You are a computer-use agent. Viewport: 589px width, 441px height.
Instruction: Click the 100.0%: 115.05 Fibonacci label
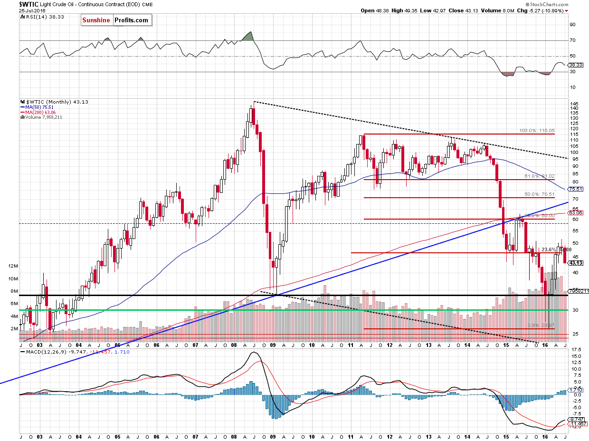tap(537, 130)
